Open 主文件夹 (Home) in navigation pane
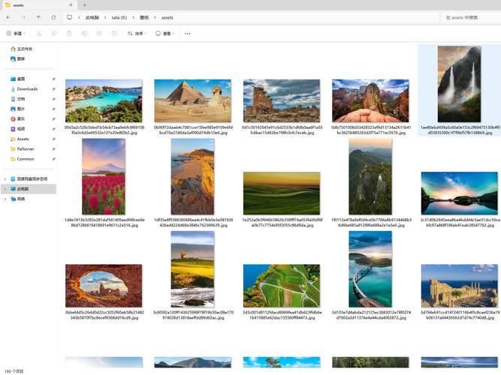Screen dimensions: 501x375 tap(24, 49)
